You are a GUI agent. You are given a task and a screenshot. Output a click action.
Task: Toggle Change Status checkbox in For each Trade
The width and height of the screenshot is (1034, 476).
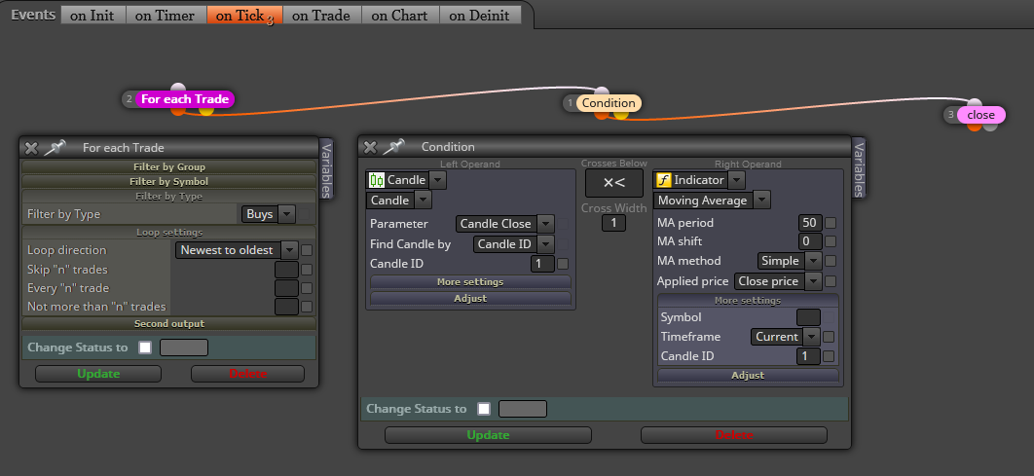[145, 348]
